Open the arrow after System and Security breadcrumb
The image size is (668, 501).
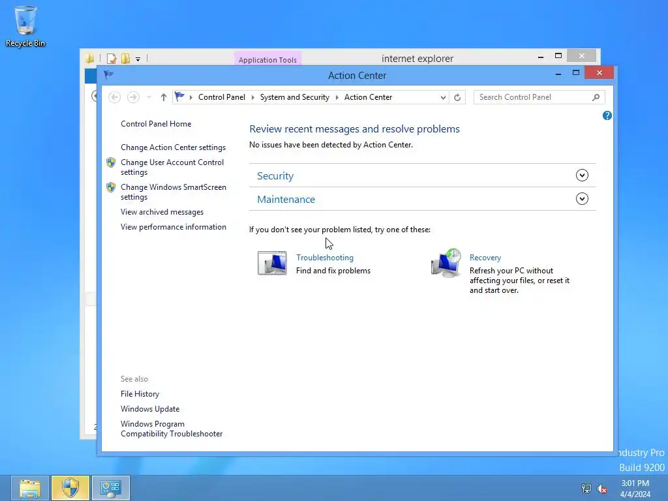(x=337, y=98)
